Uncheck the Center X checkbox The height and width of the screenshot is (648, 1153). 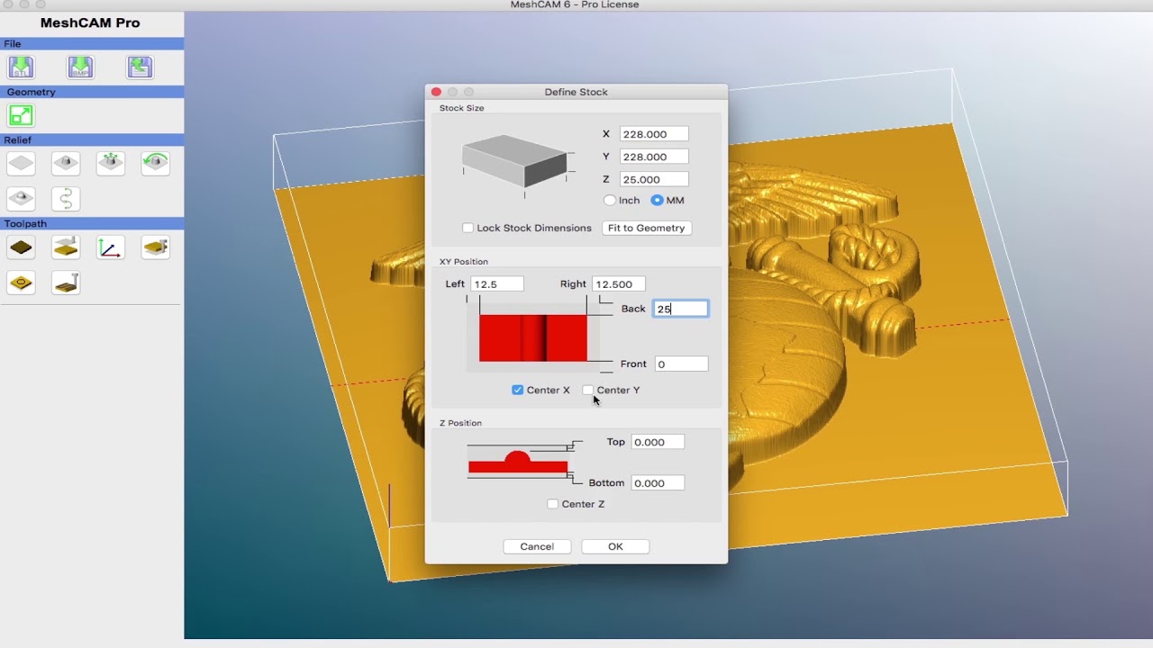click(517, 390)
